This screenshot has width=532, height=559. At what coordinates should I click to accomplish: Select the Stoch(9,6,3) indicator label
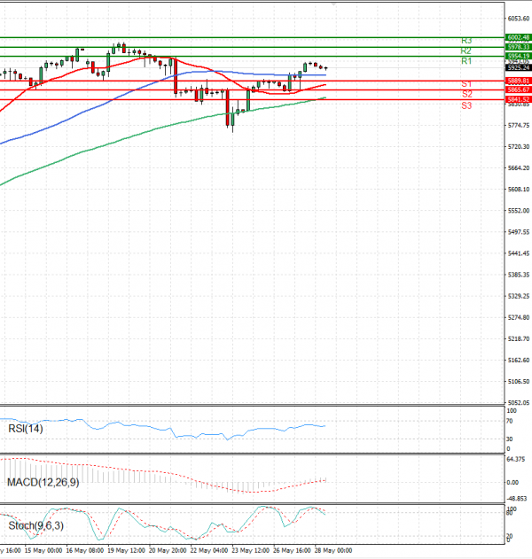point(35,525)
